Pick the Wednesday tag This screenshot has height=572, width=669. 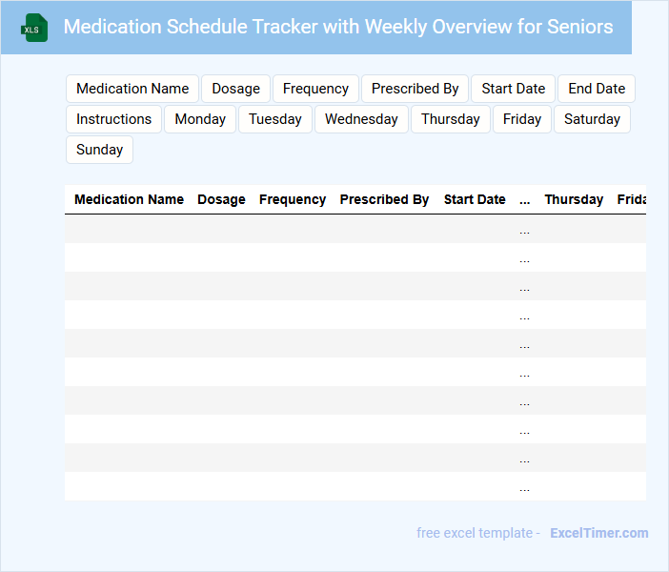pyautogui.click(x=361, y=119)
